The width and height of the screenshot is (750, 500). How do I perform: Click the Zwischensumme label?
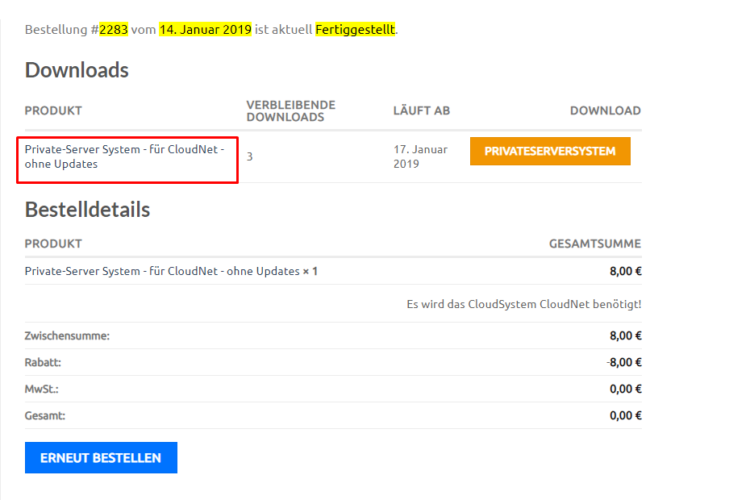(67, 335)
